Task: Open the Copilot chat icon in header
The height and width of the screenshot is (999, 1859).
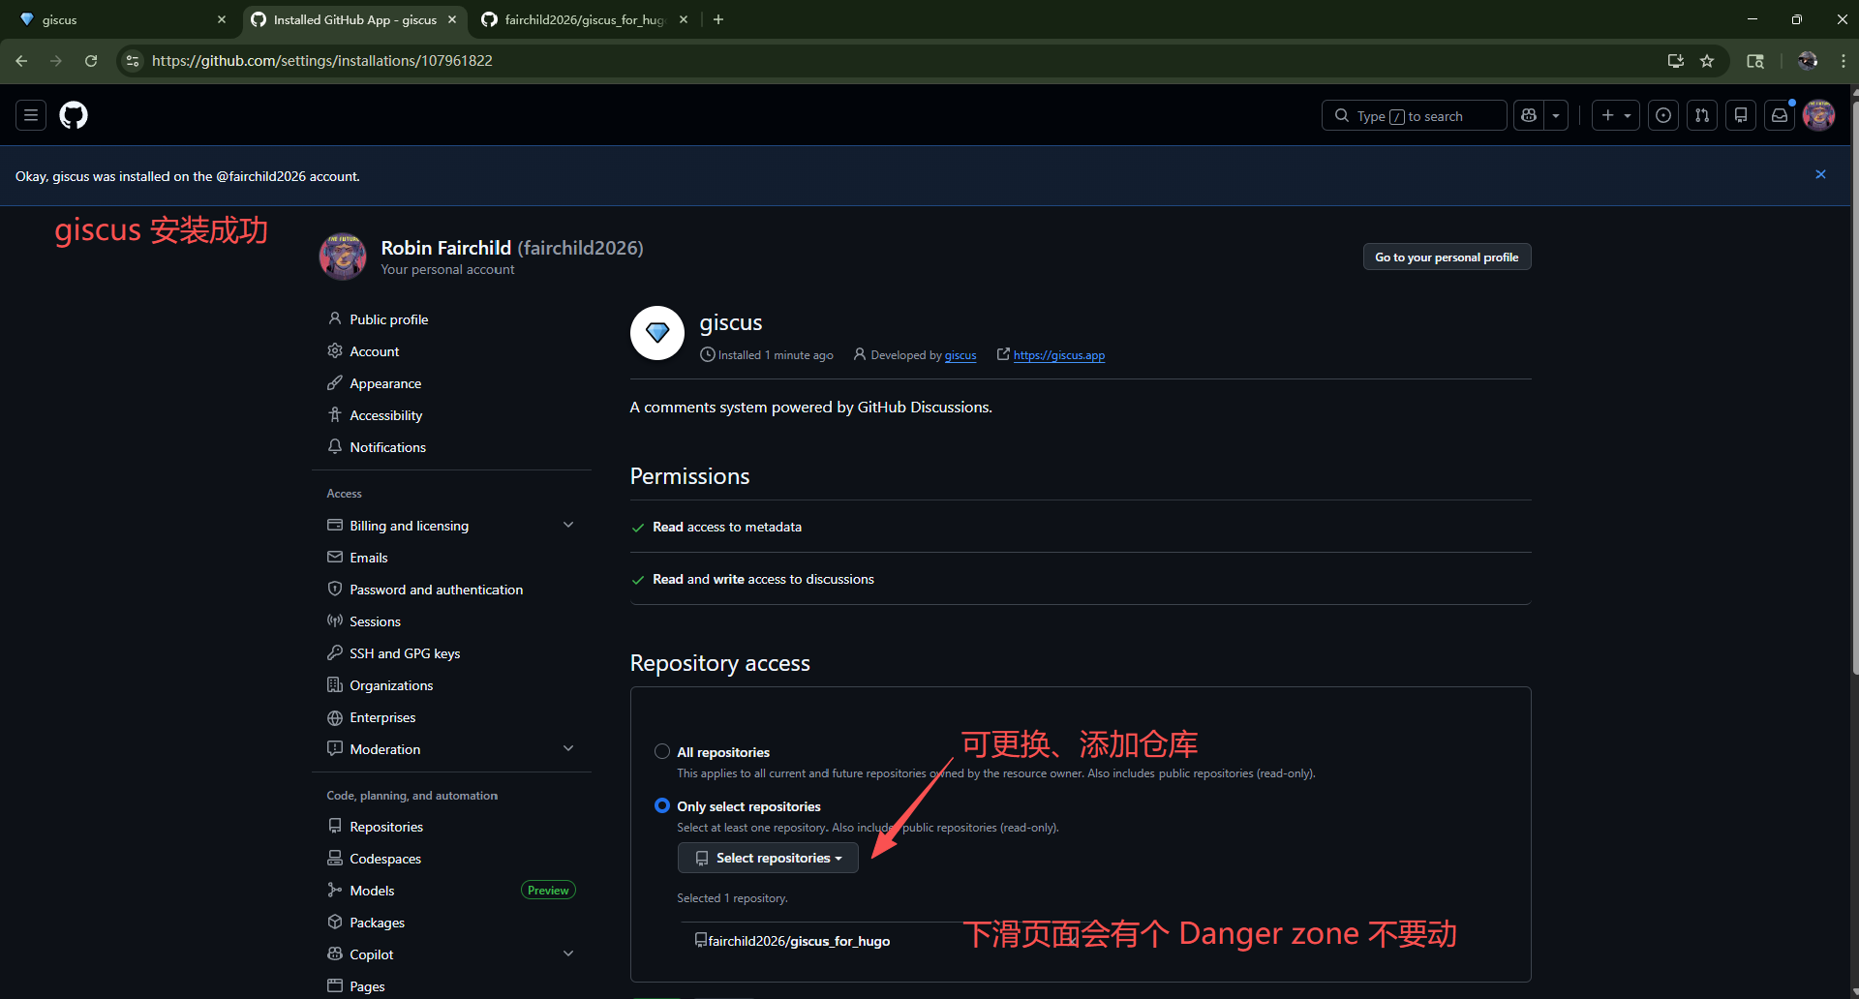Action: (x=1530, y=115)
